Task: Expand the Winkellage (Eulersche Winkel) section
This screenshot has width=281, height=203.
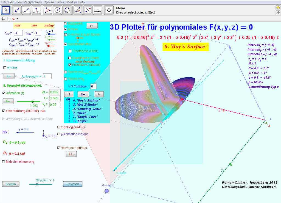Action: 3,119
